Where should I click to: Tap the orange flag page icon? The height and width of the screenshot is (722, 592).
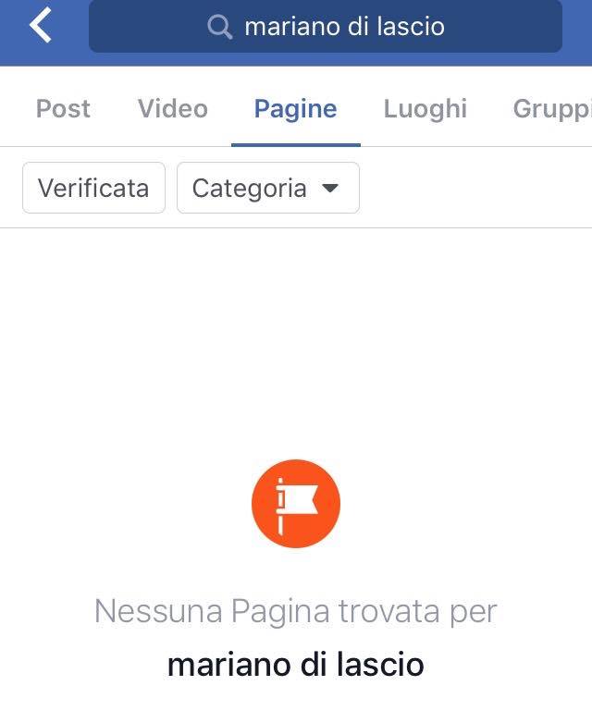[296, 504]
